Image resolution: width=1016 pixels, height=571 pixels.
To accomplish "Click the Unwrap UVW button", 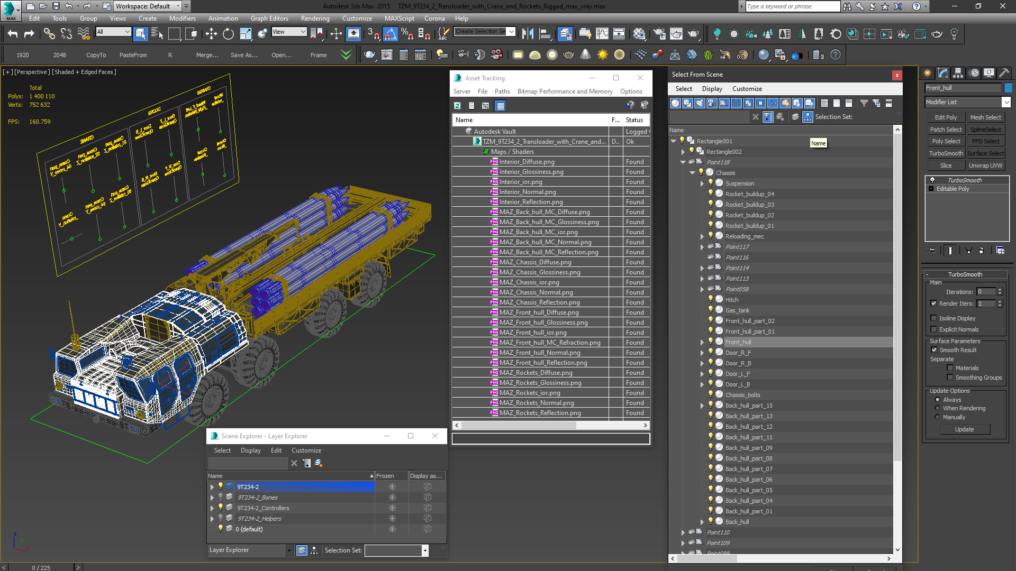I will (985, 165).
